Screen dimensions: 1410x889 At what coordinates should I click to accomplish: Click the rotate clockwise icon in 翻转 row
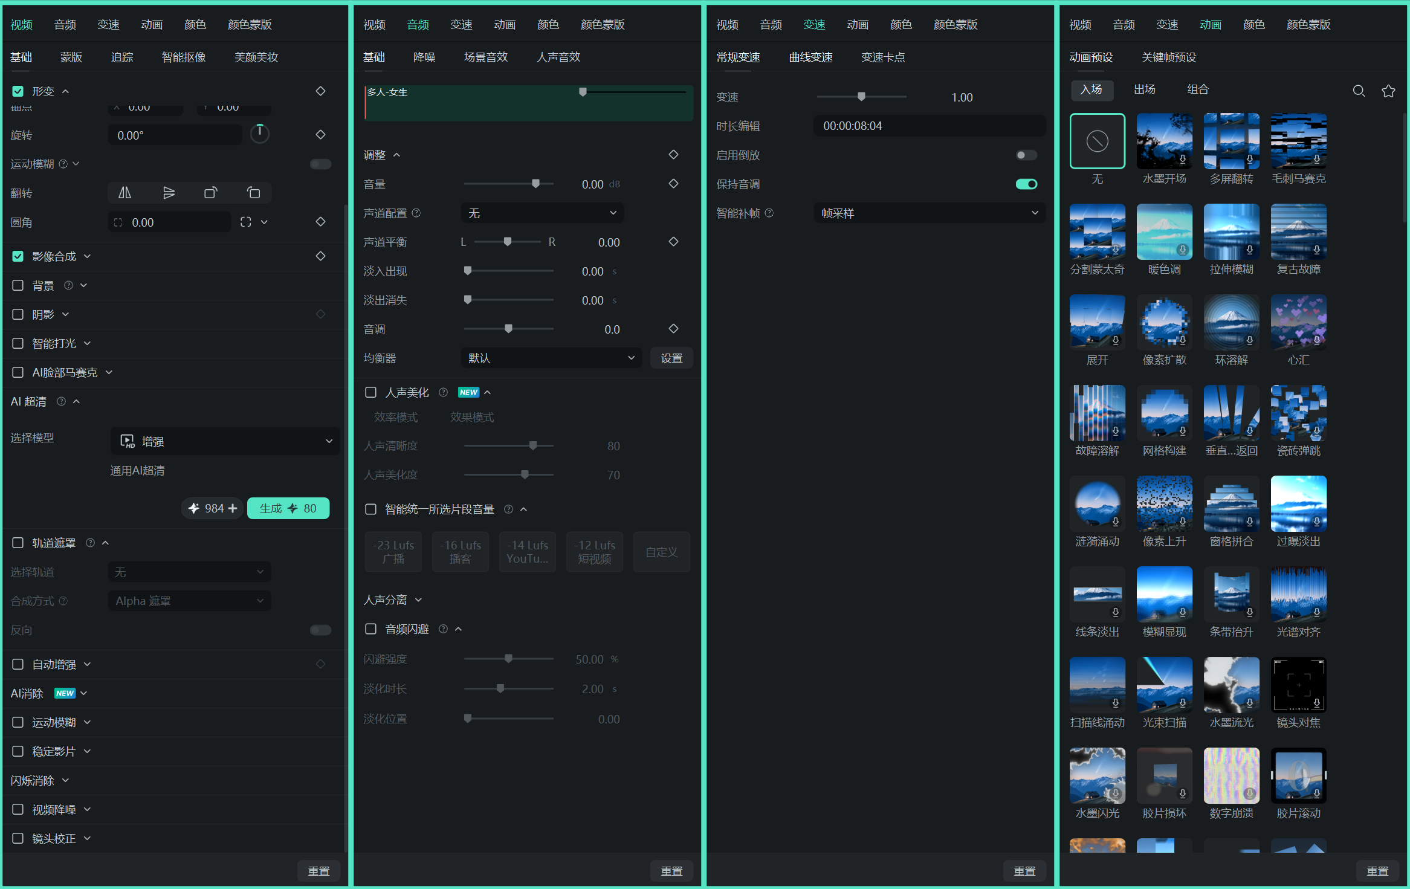[210, 193]
